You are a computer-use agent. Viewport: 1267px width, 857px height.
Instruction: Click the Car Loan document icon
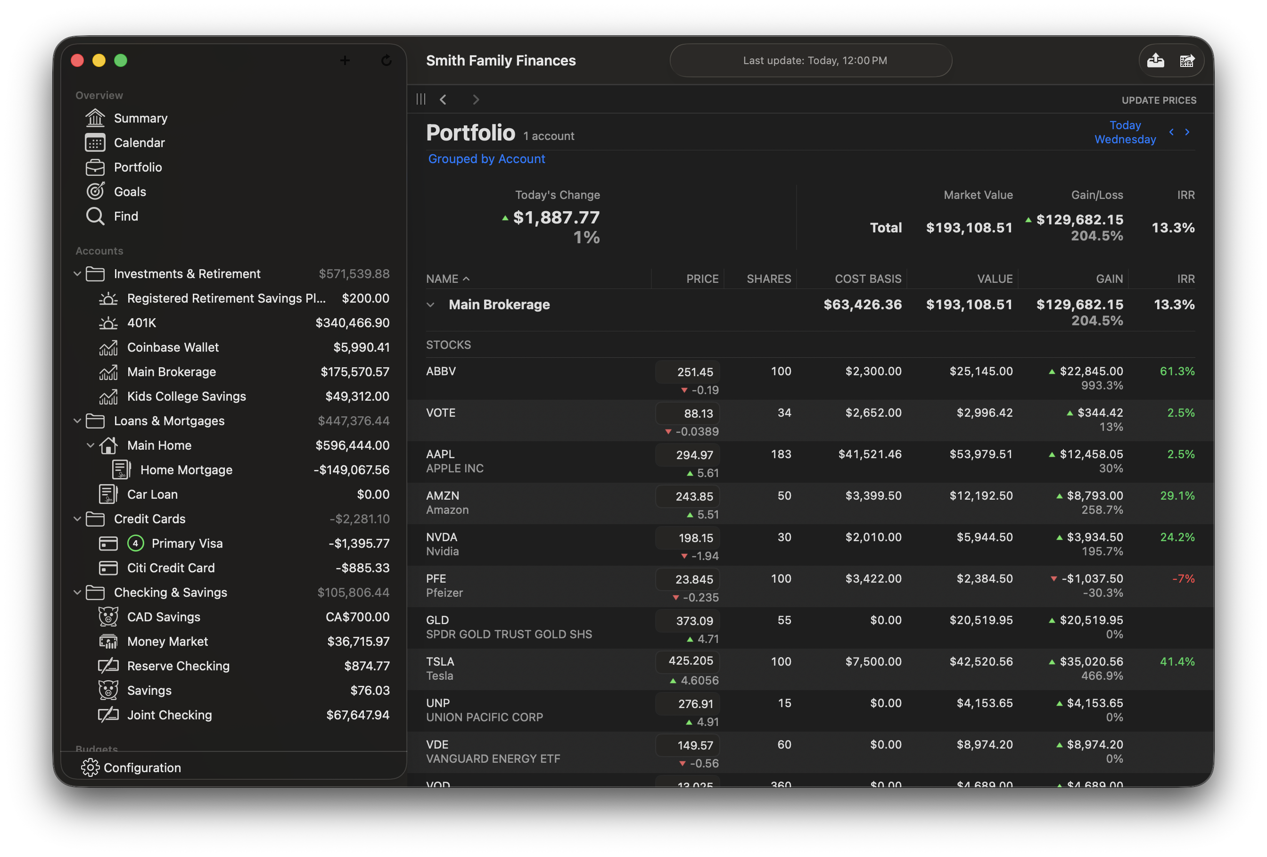pyautogui.click(x=108, y=494)
